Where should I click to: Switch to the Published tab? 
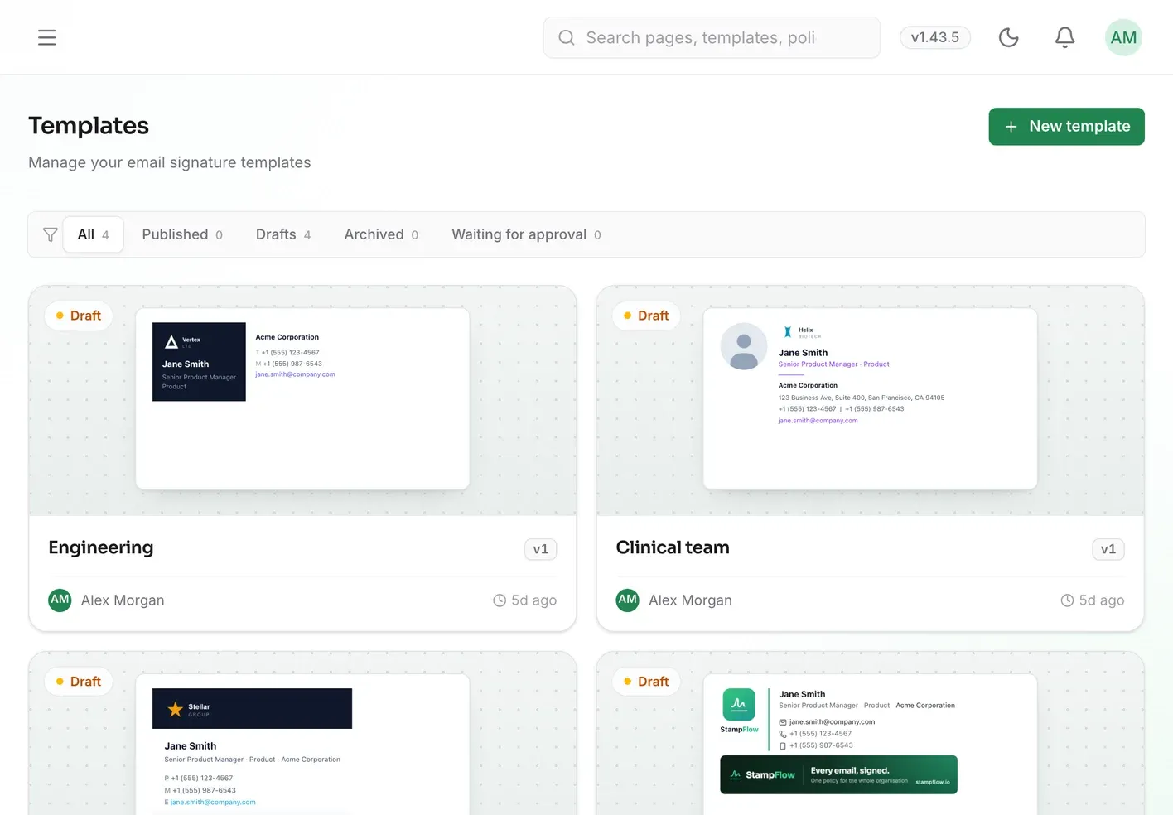[x=182, y=234]
